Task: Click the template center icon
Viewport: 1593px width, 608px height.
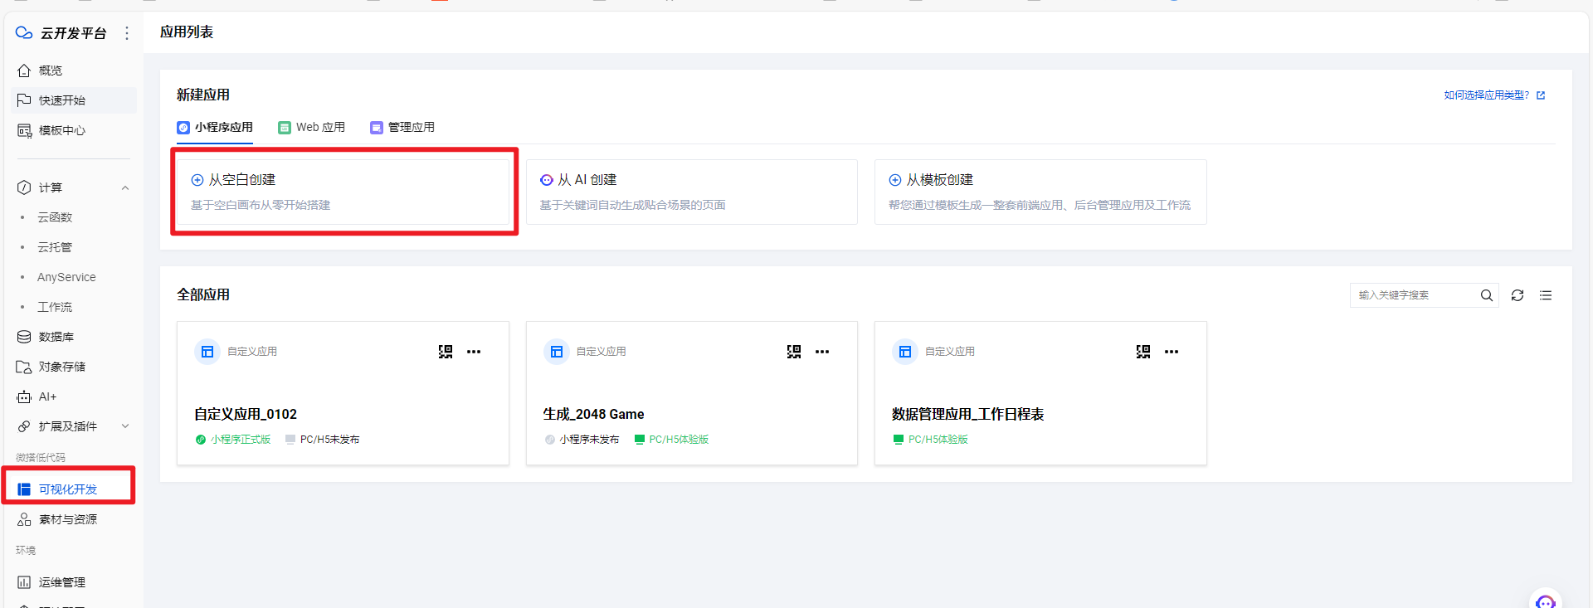Action: pos(24,130)
